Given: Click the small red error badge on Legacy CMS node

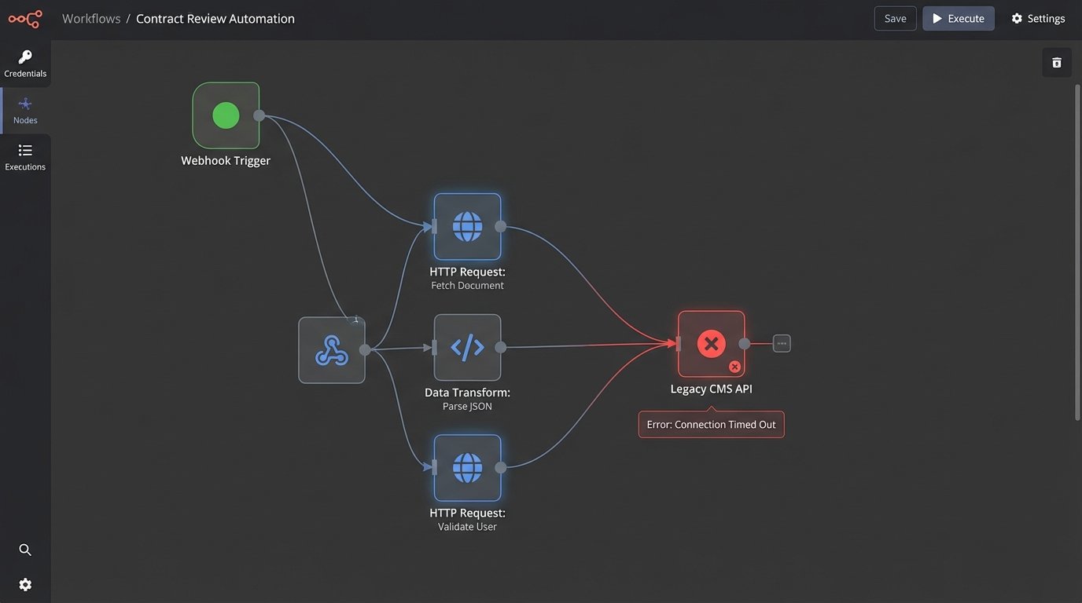Looking at the screenshot, I should click(x=734, y=367).
